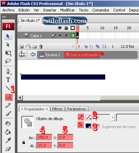Select the Eraser tool
The image size is (139, 153).
[x=8, y=149]
